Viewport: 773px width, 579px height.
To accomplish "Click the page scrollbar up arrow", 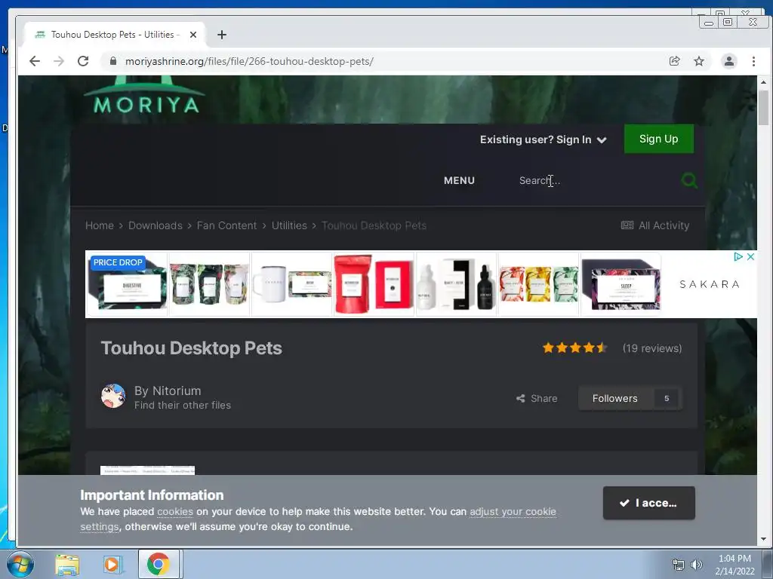I will tap(763, 81).
